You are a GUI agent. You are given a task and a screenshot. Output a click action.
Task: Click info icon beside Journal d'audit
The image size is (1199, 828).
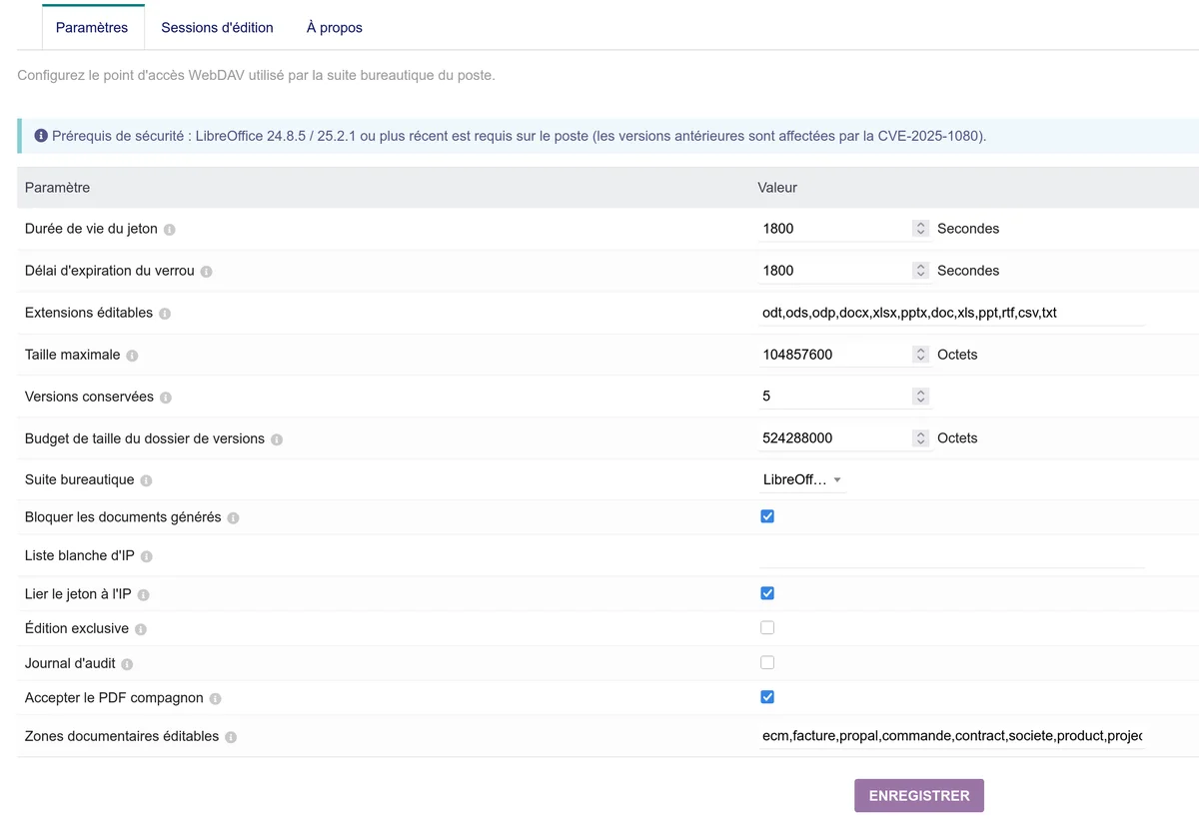[127, 664]
